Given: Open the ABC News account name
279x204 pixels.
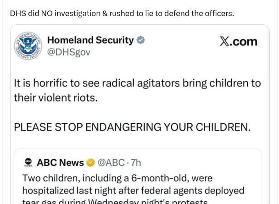Looking at the screenshot, I should (x=60, y=163).
